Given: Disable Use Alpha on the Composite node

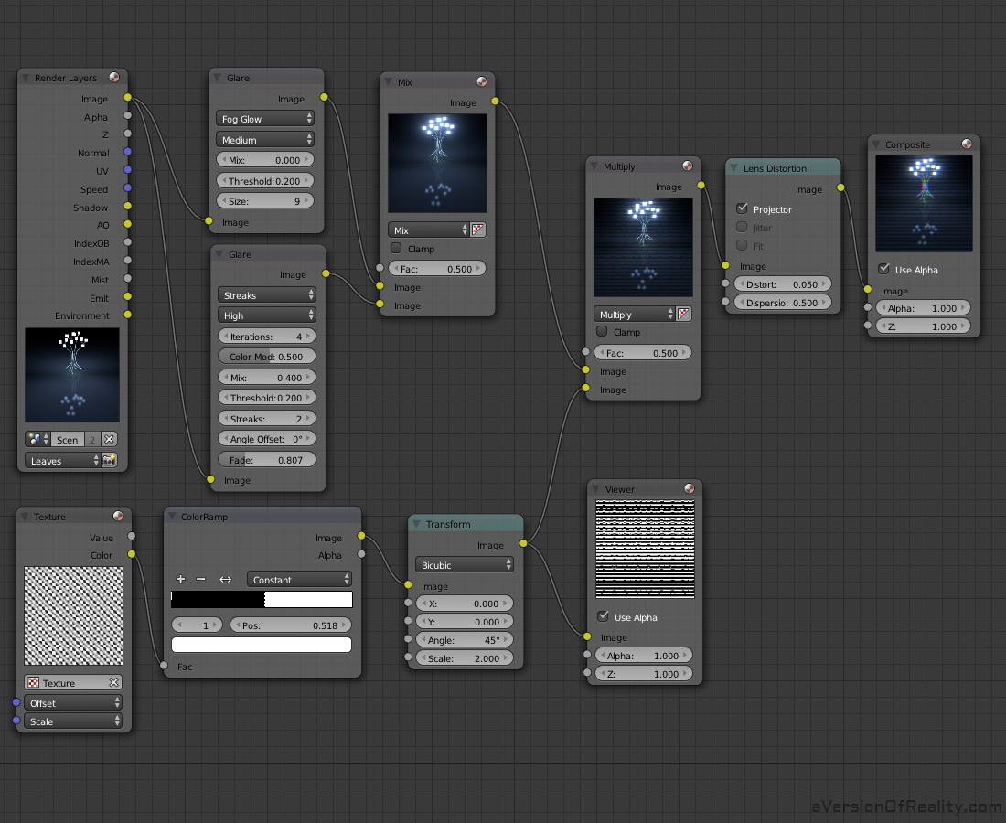Looking at the screenshot, I should (x=884, y=270).
